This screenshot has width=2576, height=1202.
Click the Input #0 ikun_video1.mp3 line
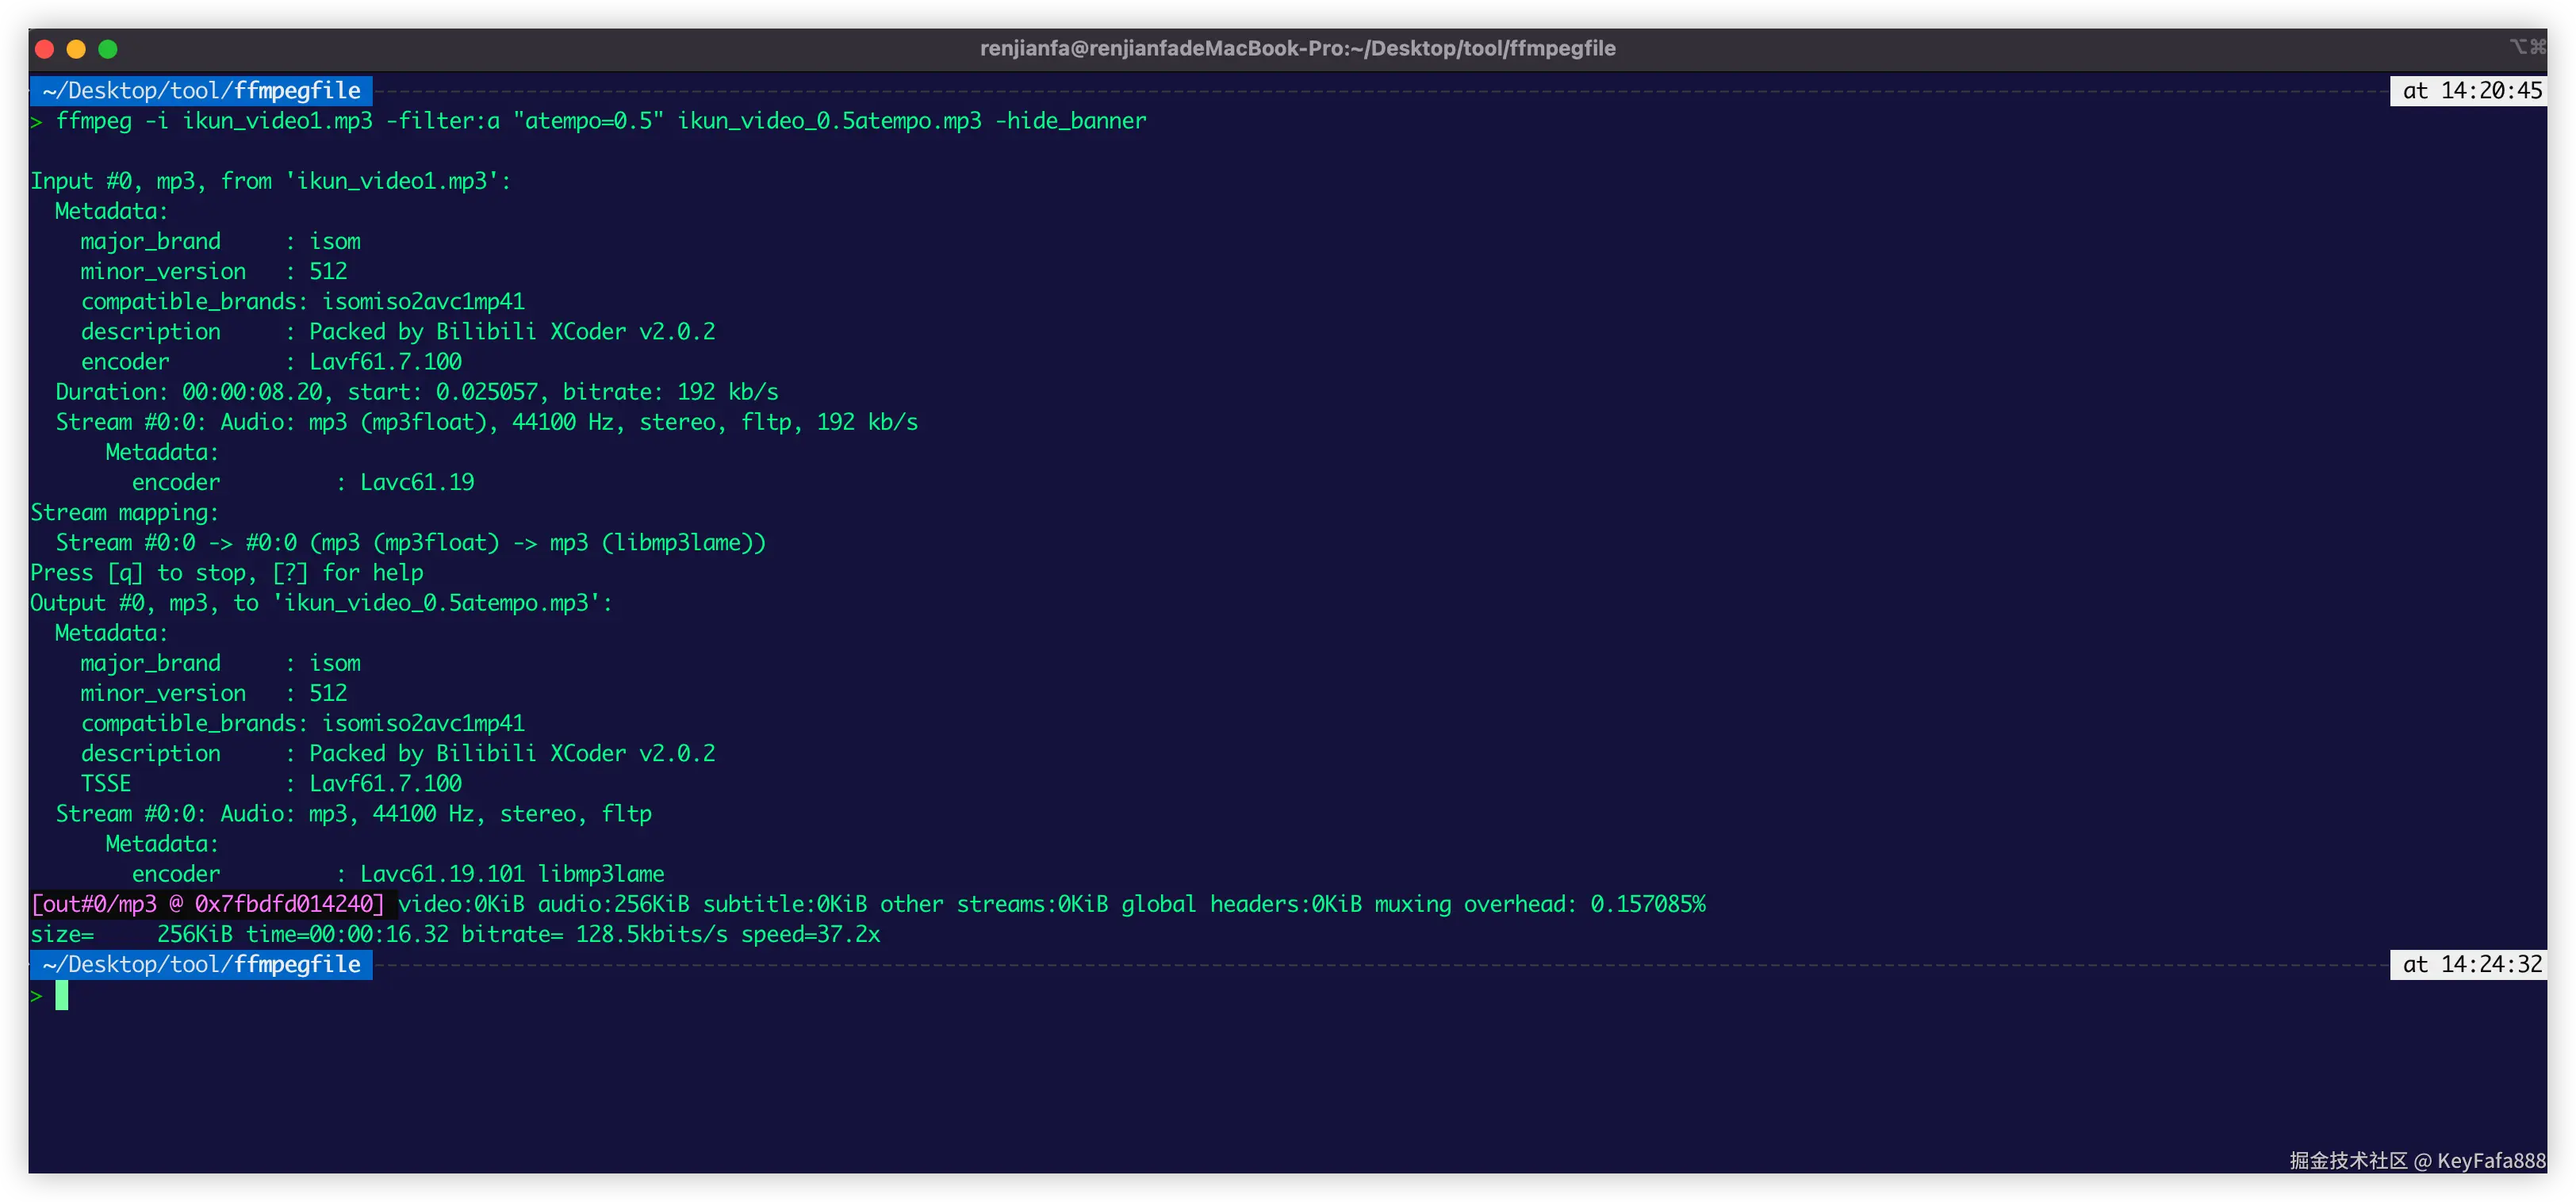tap(270, 181)
